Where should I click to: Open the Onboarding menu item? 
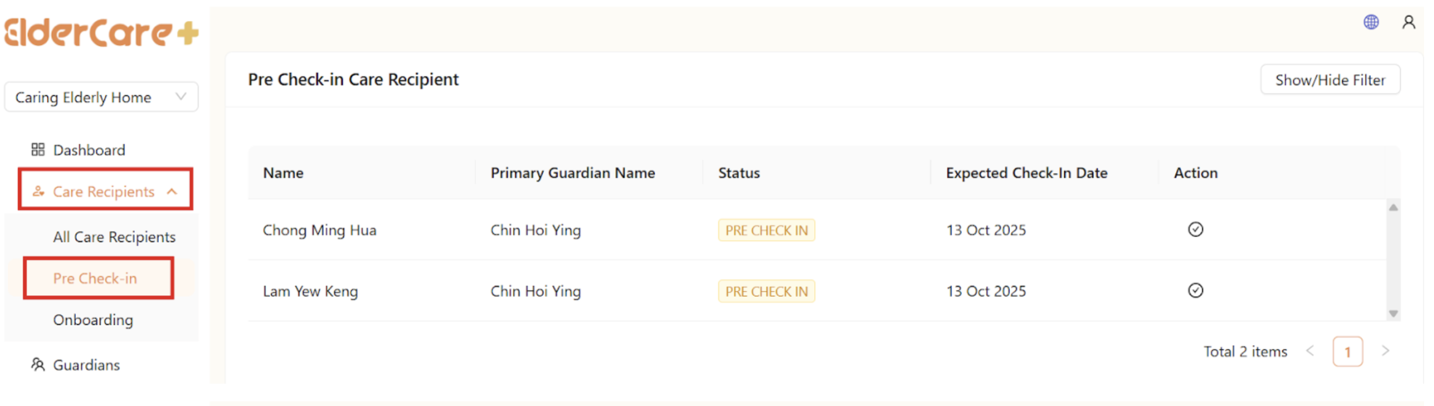coord(93,320)
